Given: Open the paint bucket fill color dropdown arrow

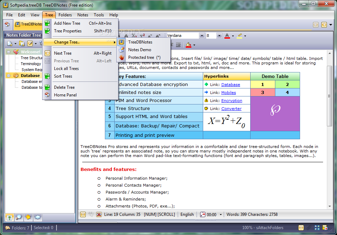Looking at the screenshot, I should coord(194,45).
